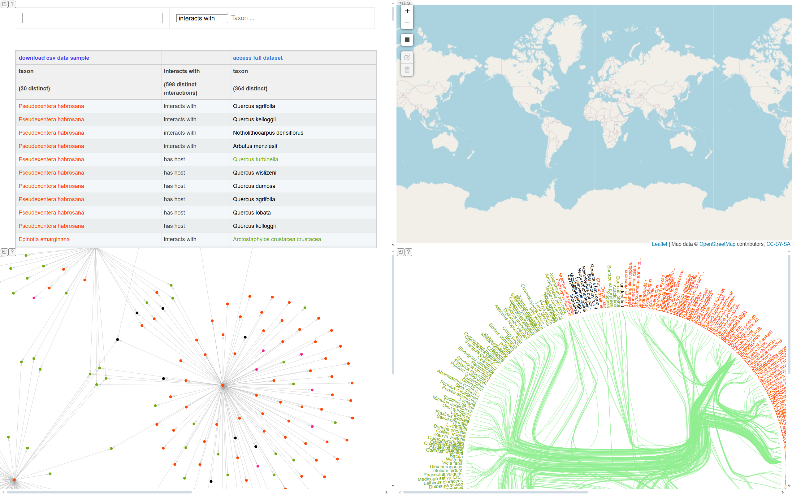Click 'Quercus lobata' table cell

[252, 213]
